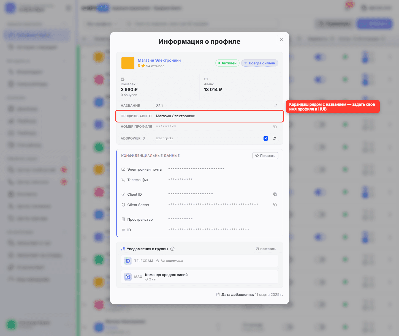Open the blue AdsPower browser icon
The image size is (399, 336).
[266, 138]
